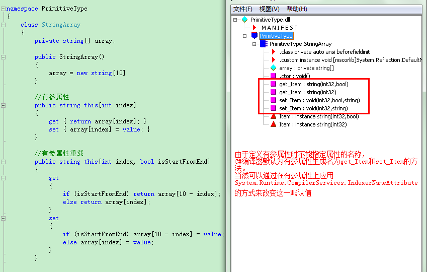The width and height of the screenshot is (427, 272).
Task: Collapse the PrimitiveType.dll root tree node
Action: (x=235, y=20)
